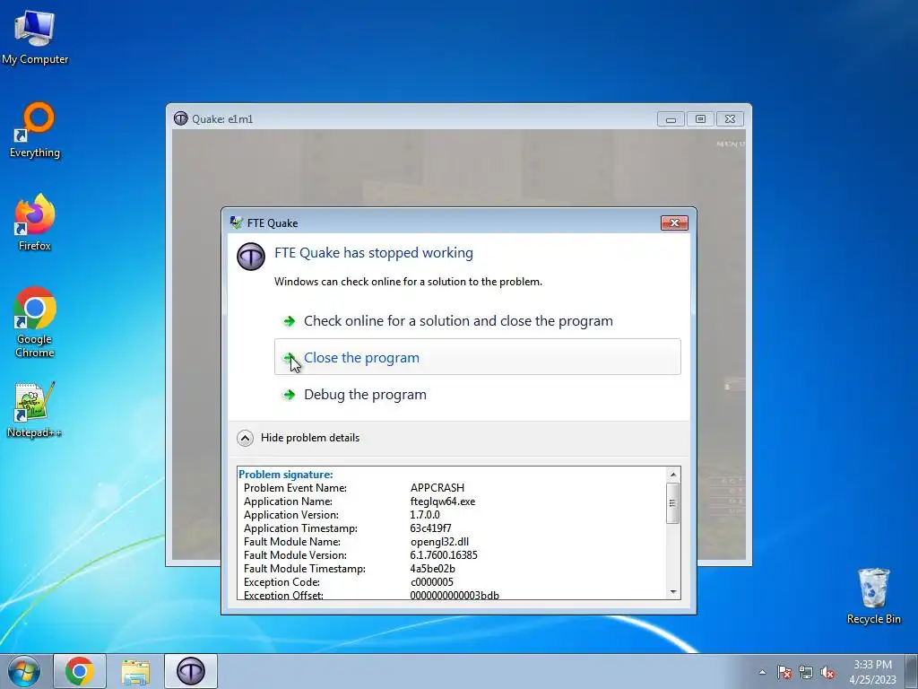This screenshot has height=689, width=918.
Task: Open the Action Center flag icon
Action: click(x=784, y=672)
